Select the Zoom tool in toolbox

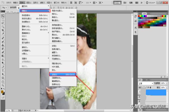[x=3, y=85]
